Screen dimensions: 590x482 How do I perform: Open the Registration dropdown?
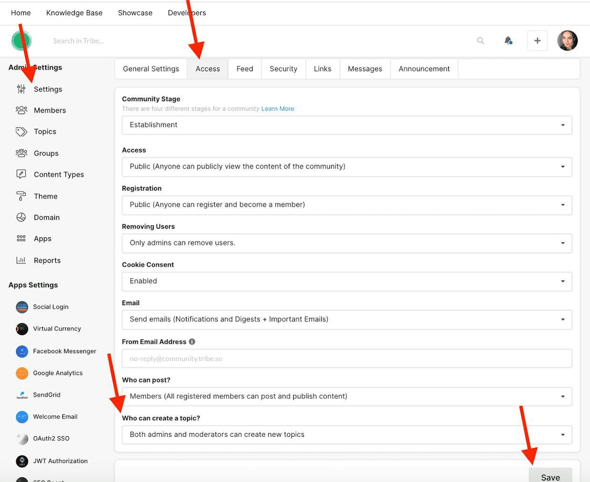coord(347,205)
